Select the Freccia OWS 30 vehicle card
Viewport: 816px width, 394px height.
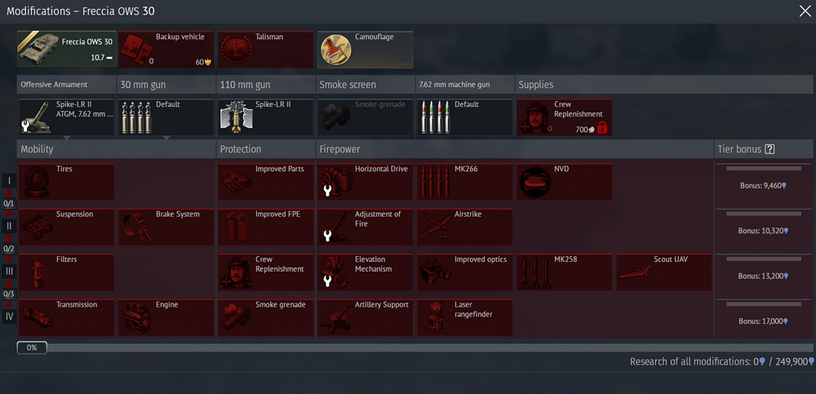[x=66, y=49]
